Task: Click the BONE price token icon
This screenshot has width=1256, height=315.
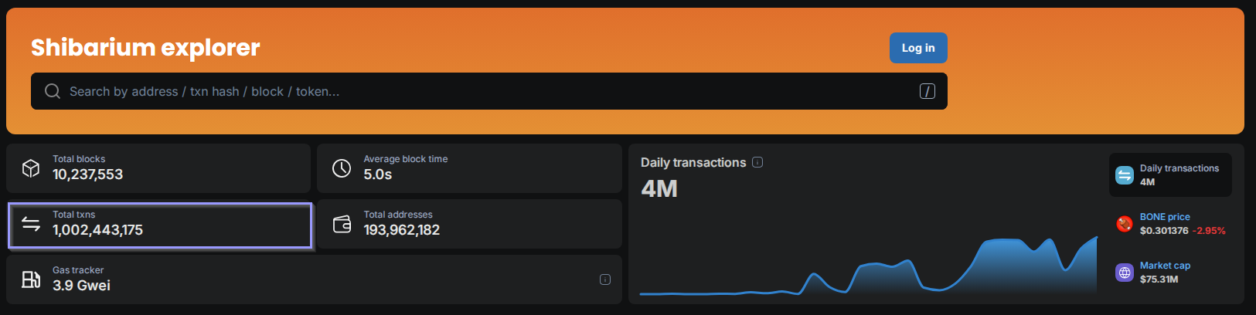Action: click(x=1125, y=224)
